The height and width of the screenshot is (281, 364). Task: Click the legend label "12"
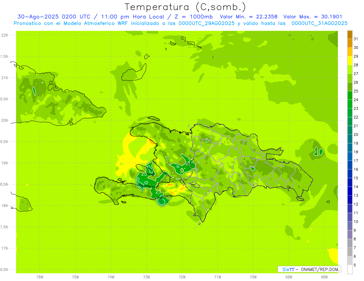(356, 204)
